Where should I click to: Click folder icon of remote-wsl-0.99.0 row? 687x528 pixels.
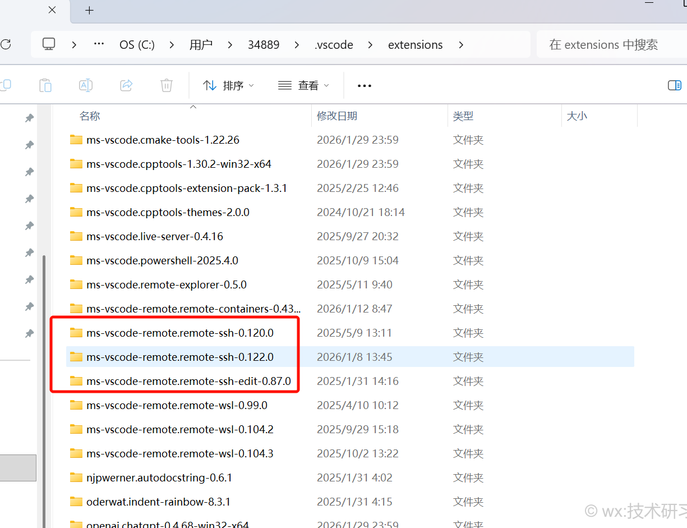76,405
